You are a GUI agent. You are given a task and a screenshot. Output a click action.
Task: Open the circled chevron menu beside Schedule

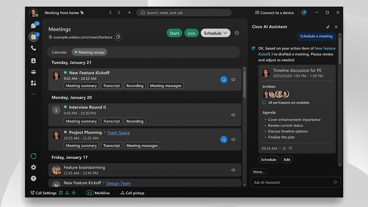point(237,33)
